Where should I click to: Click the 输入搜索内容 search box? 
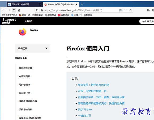click(x=147, y=21)
